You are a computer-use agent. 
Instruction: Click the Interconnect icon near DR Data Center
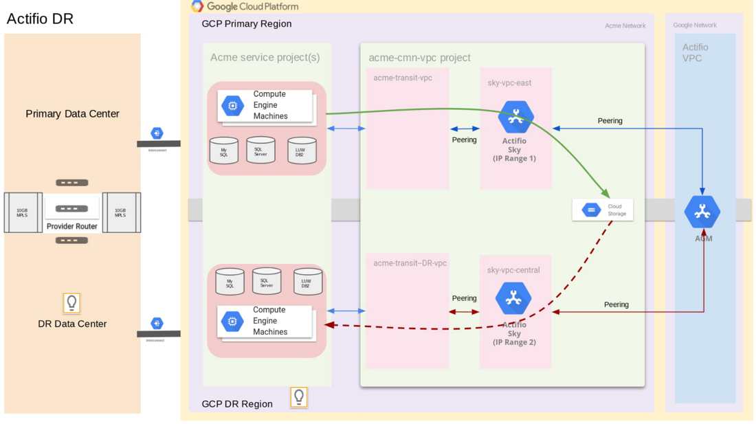157,323
